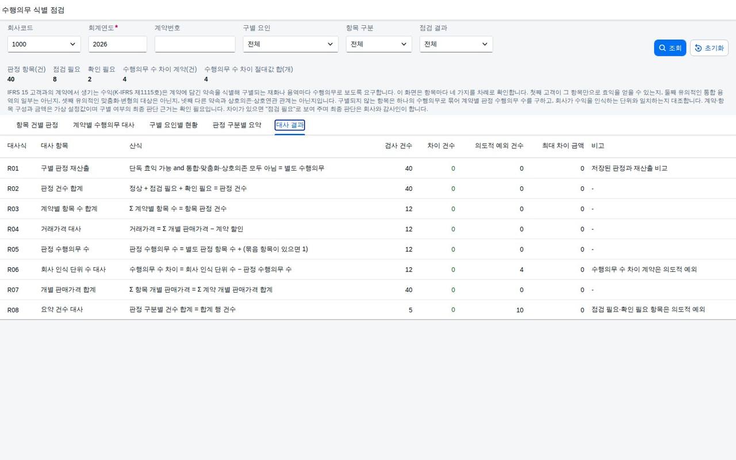Select the R03 row cell
The width and height of the screenshot is (736, 460).
click(13, 209)
